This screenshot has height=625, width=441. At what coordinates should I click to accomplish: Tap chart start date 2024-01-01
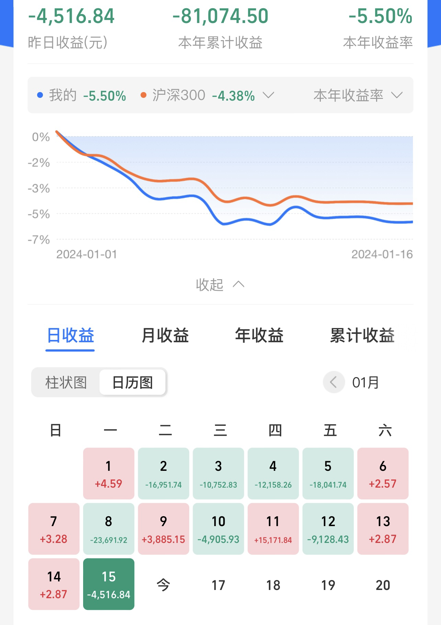coord(87,254)
